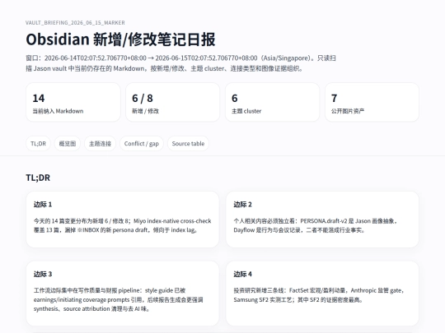Select the Conflict / gap pill
The width and height of the screenshot is (445, 333).
[142, 144]
